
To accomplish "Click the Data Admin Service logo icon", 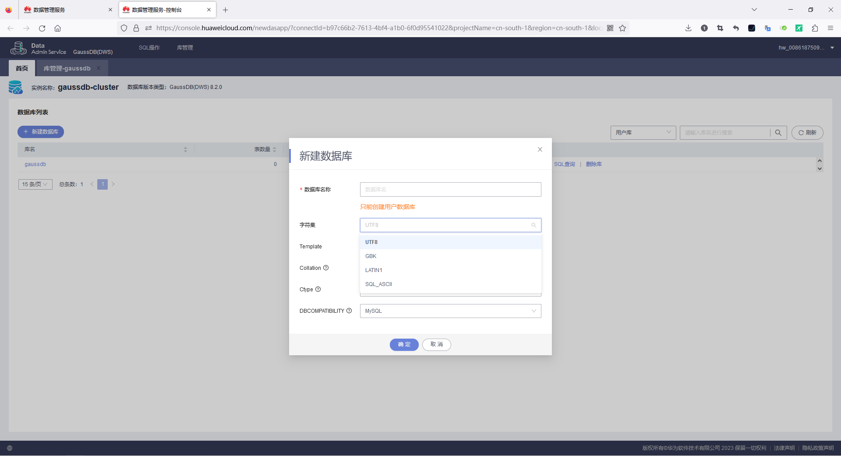I will coord(18,48).
